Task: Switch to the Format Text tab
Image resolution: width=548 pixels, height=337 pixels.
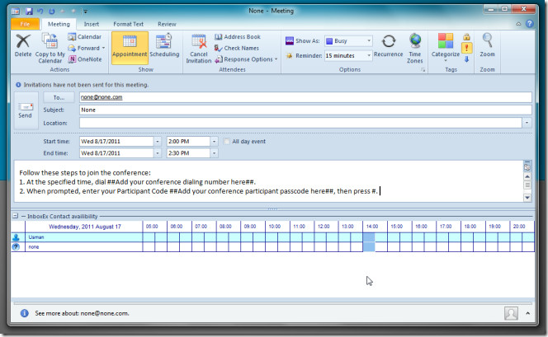Action: coord(128,24)
